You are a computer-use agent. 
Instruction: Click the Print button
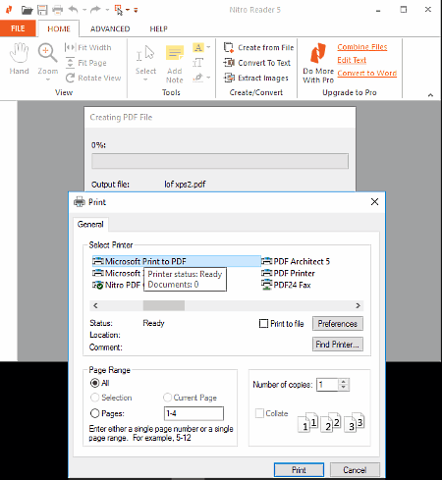(x=299, y=470)
